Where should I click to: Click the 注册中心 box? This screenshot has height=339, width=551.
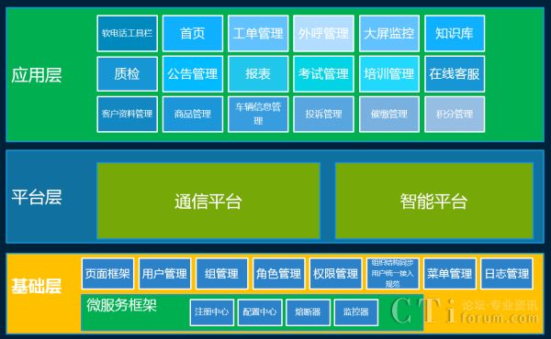211,312
